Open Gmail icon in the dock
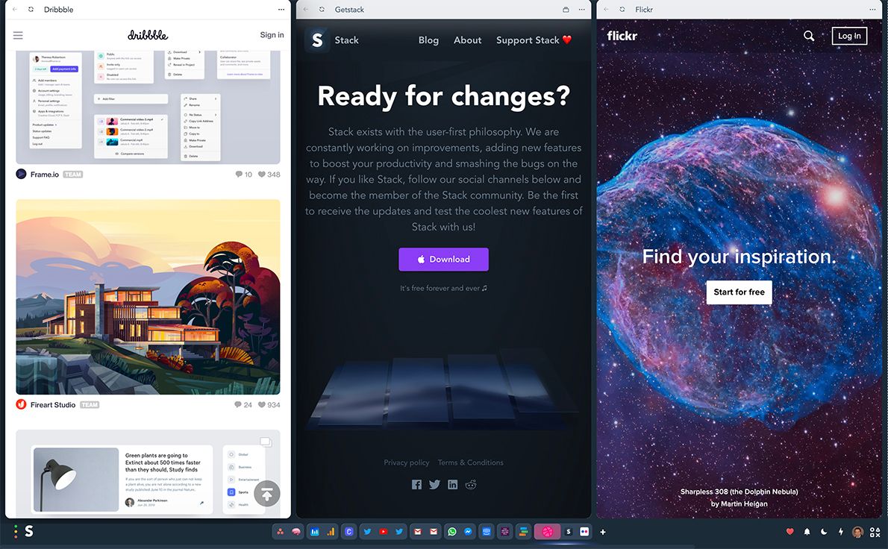 pos(419,531)
